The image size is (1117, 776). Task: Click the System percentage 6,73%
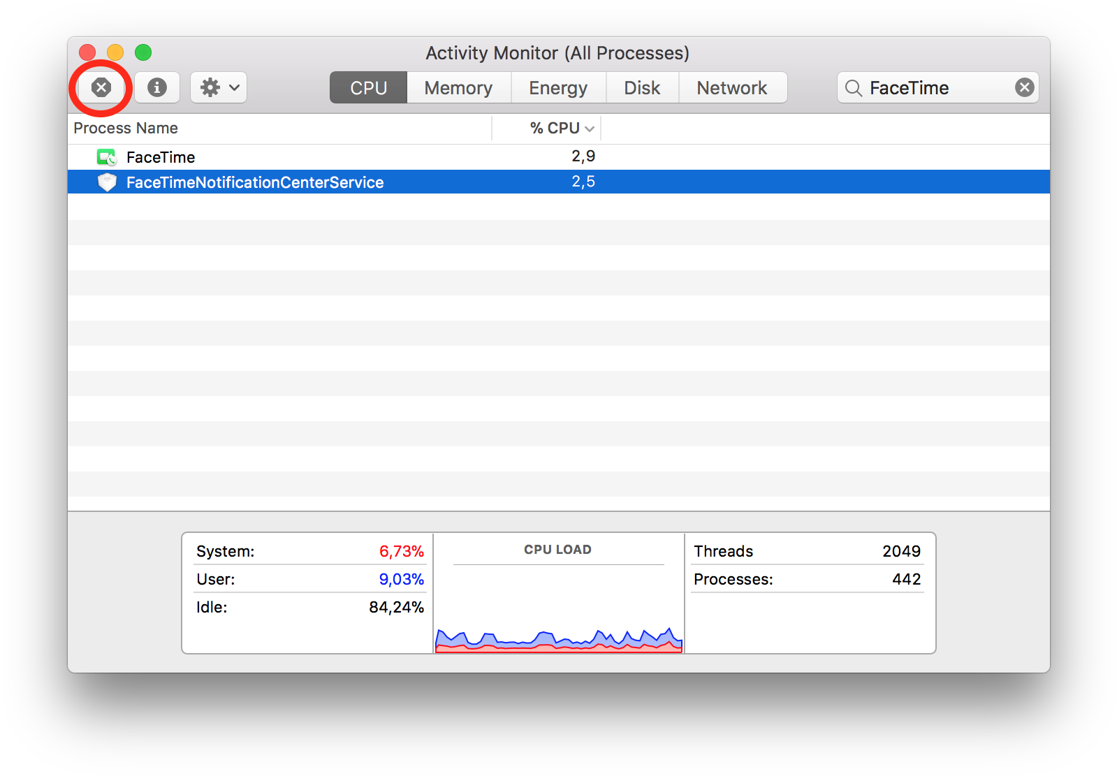tap(402, 551)
